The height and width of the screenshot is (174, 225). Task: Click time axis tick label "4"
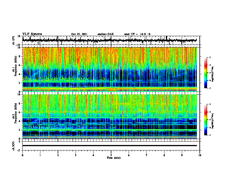tap(93, 155)
